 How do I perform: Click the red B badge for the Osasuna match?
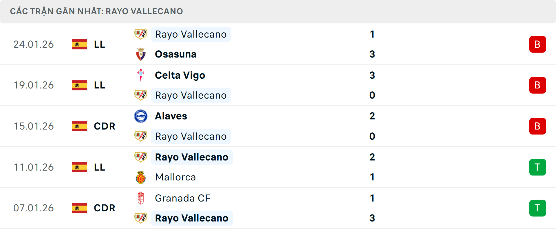[537, 44]
